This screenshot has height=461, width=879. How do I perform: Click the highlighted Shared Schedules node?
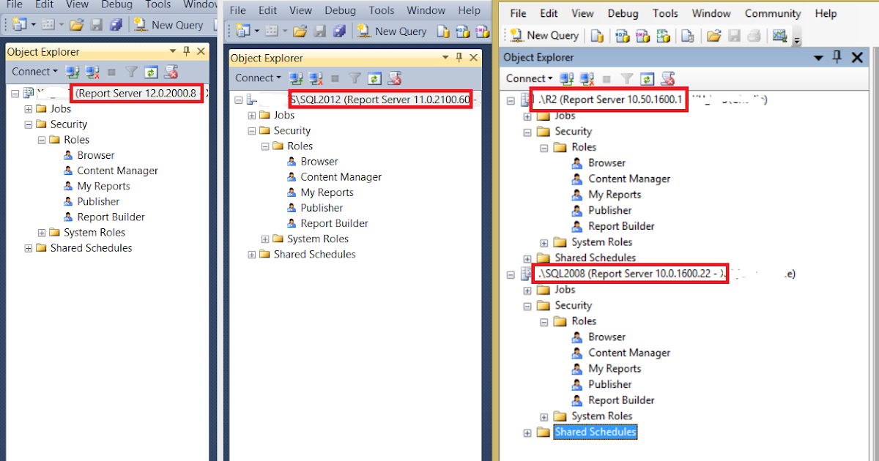(x=595, y=432)
